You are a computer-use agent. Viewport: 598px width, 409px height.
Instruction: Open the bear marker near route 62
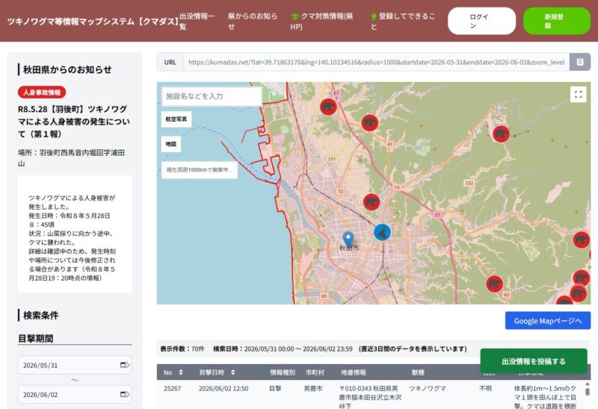pyautogui.click(x=494, y=284)
